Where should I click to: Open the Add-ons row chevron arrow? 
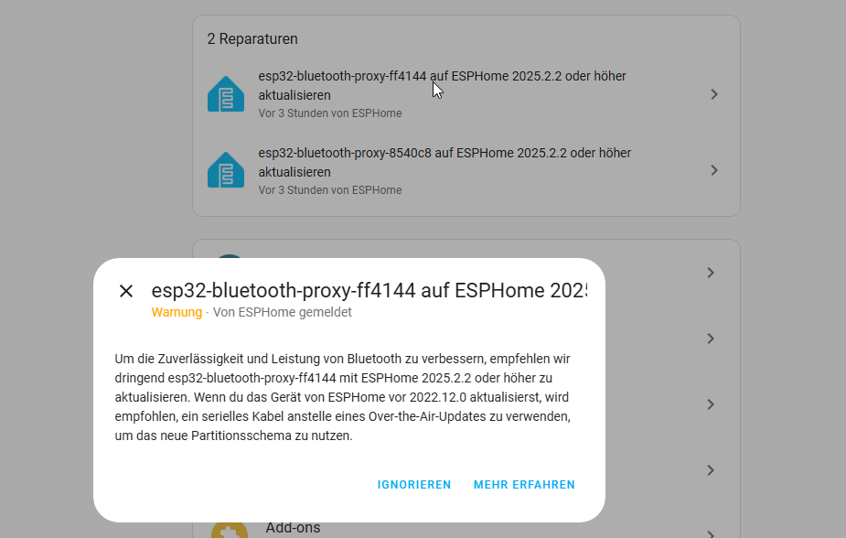tap(712, 533)
